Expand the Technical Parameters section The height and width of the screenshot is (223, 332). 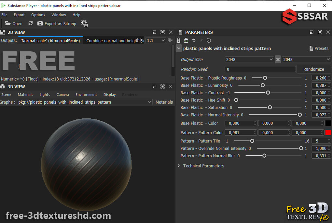point(178,166)
